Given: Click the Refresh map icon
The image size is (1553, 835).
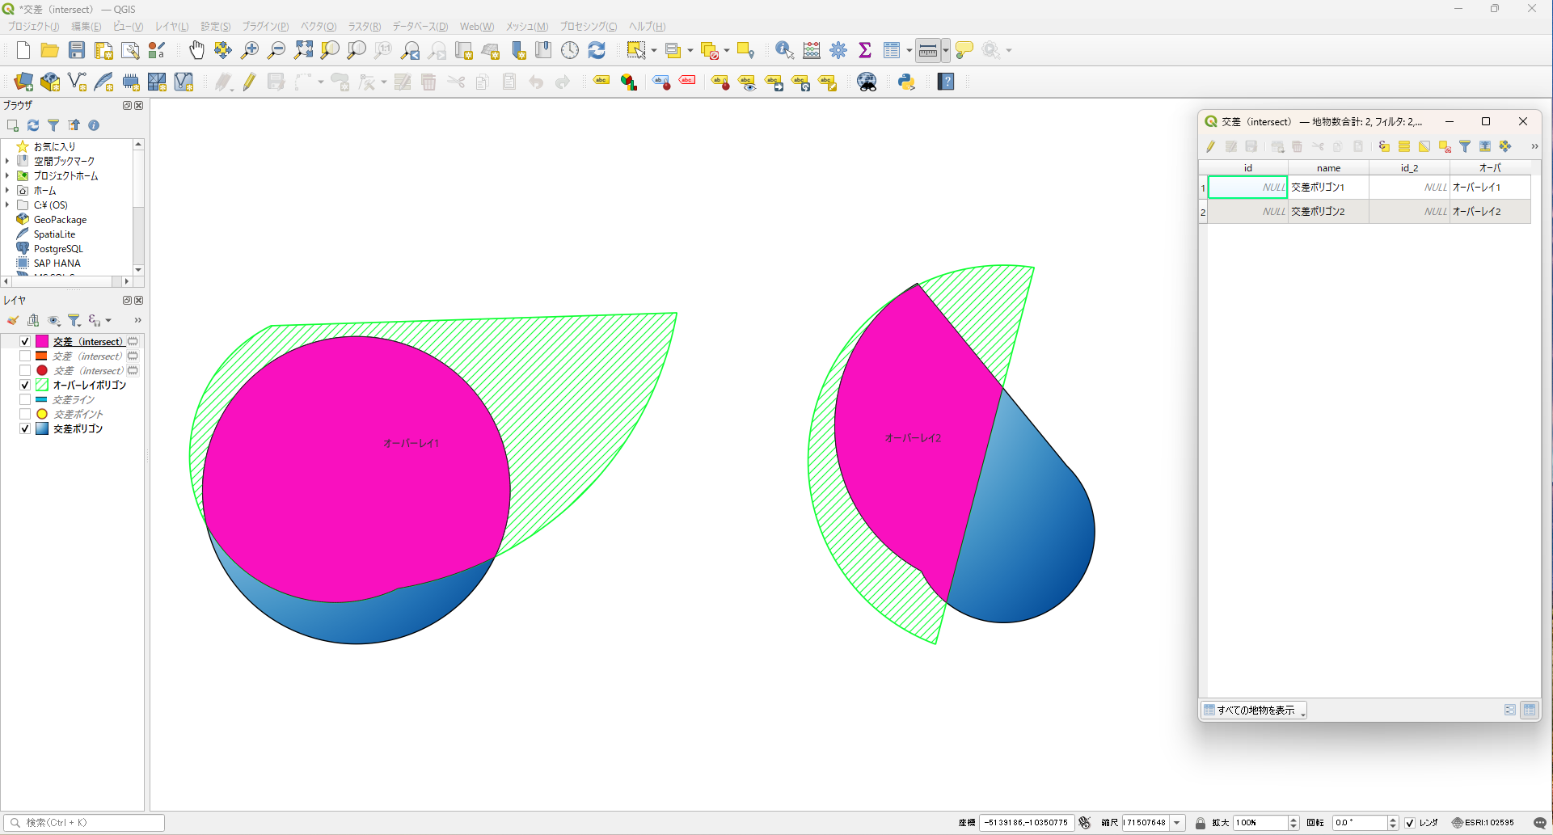Looking at the screenshot, I should [x=597, y=51].
